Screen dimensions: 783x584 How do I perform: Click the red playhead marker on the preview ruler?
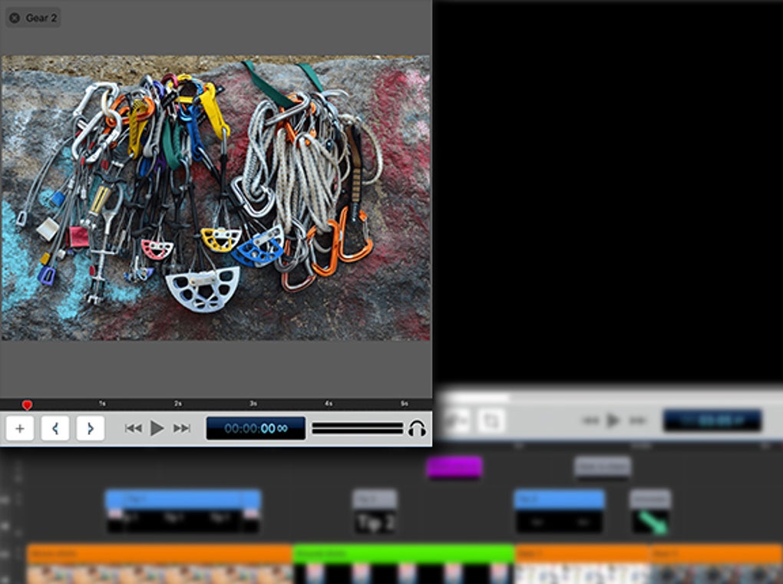click(x=27, y=404)
